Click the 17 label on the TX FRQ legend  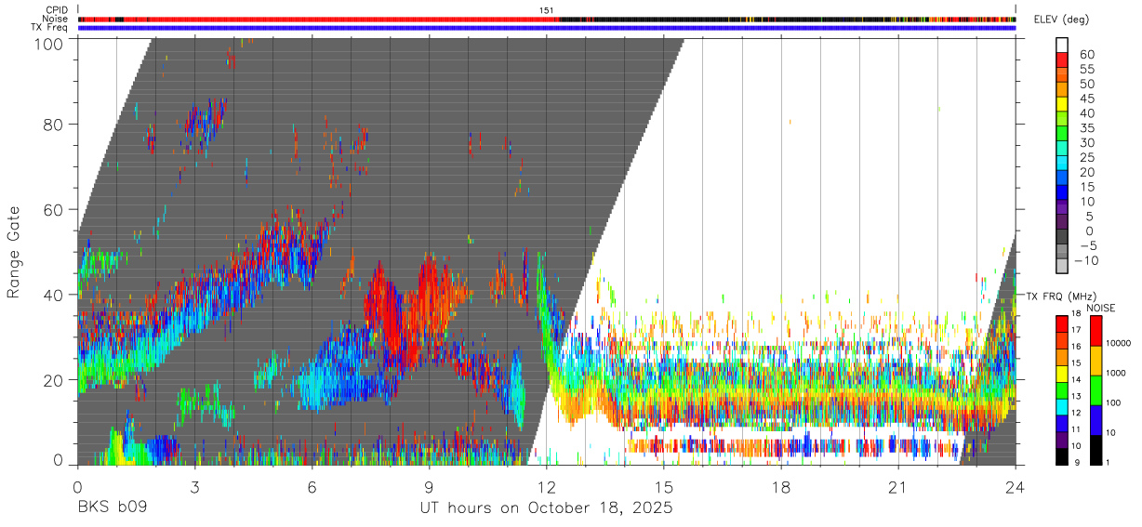1075,330
